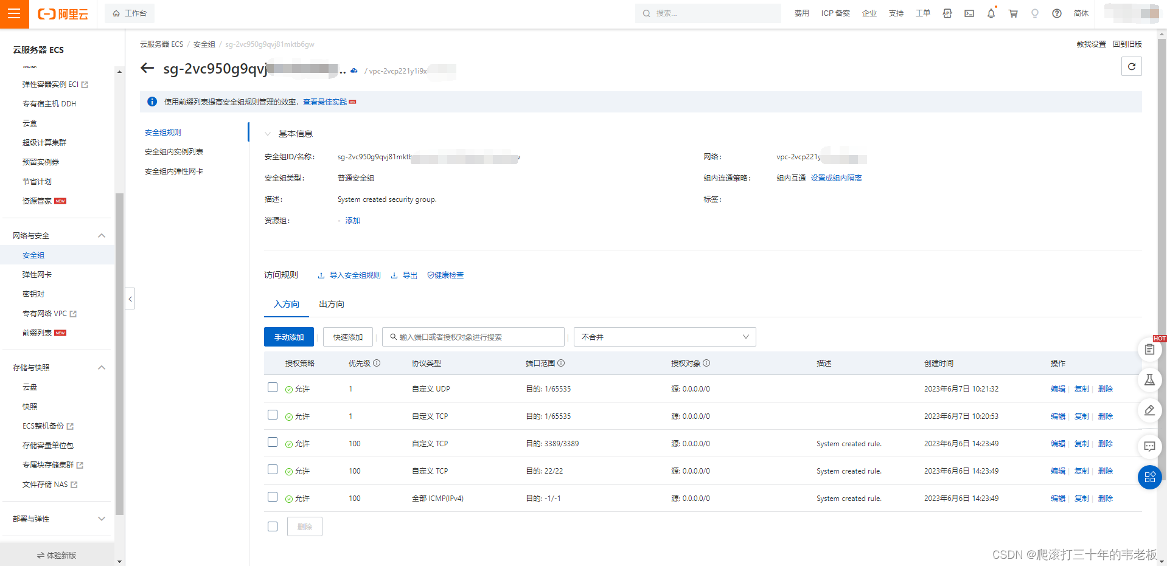Click the lightbulb tips icon
The height and width of the screenshot is (566, 1167).
pos(1035,13)
